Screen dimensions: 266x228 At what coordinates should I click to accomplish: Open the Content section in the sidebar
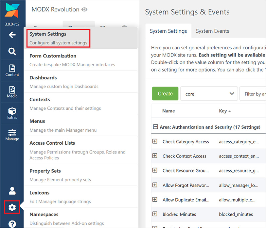click(x=12, y=71)
